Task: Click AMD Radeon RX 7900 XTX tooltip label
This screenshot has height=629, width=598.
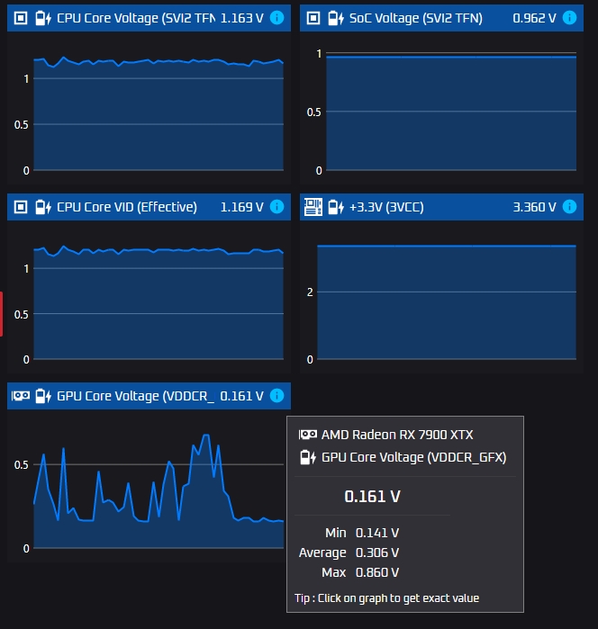Action: pyautogui.click(x=397, y=435)
